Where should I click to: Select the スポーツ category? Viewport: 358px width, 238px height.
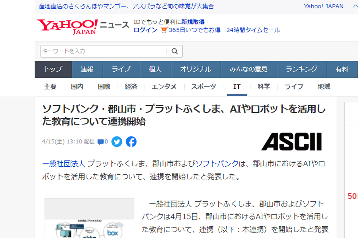[204, 87]
